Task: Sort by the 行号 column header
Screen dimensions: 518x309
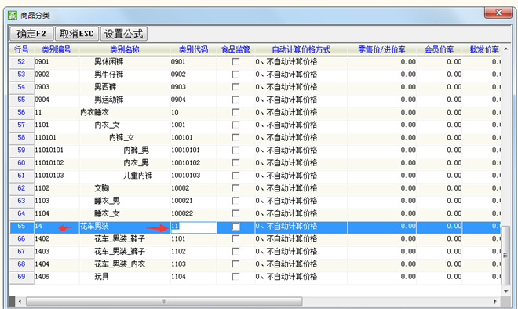Action: tap(21, 50)
